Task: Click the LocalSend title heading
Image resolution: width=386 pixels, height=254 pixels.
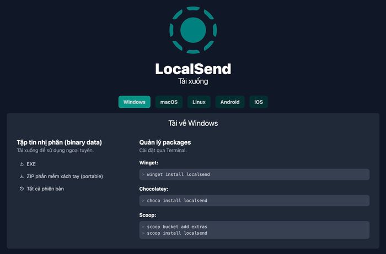Action: coord(193,69)
